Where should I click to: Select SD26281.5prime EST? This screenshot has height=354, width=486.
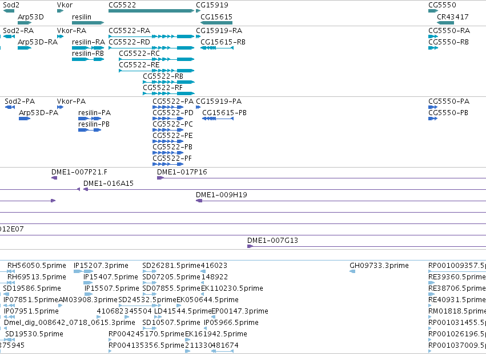click(x=150, y=271)
